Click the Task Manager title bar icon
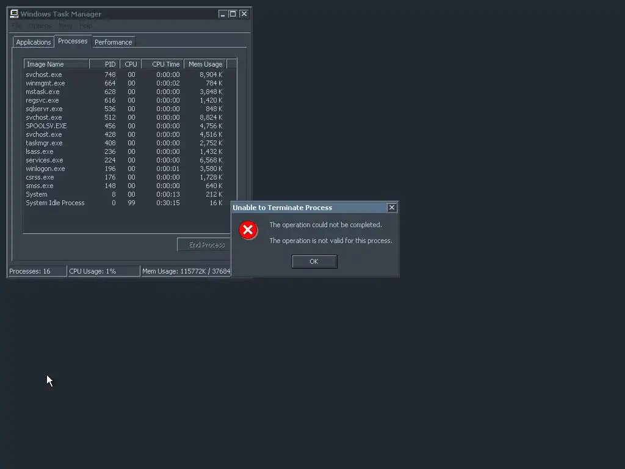 tap(15, 14)
